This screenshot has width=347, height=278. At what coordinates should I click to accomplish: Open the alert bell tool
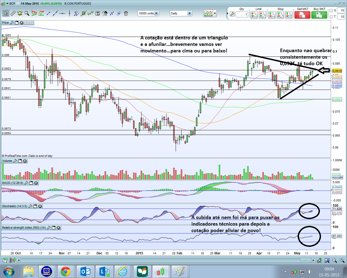coord(20,13)
